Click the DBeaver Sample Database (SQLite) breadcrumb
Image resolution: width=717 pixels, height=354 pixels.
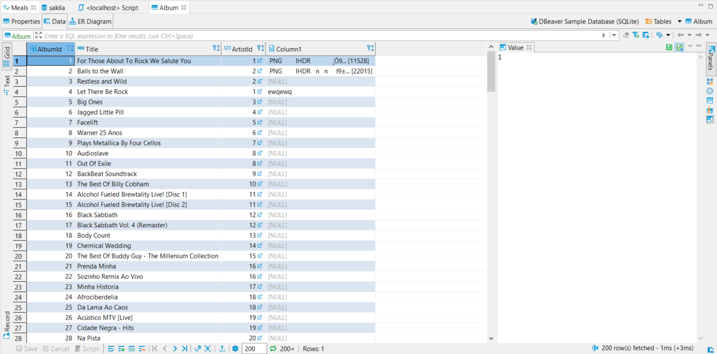tap(584, 21)
